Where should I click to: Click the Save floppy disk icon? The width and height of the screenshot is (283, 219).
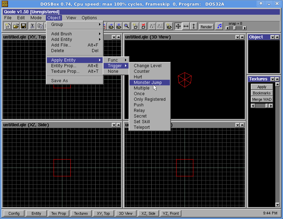(x=23, y=26)
